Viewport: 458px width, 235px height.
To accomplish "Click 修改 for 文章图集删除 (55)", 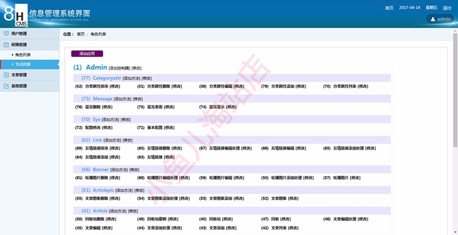I will pos(115,198).
